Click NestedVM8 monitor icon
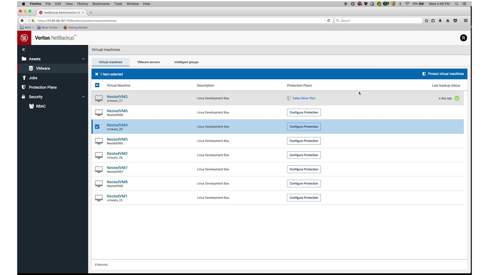The width and height of the screenshot is (489, 275). pyautogui.click(x=99, y=184)
